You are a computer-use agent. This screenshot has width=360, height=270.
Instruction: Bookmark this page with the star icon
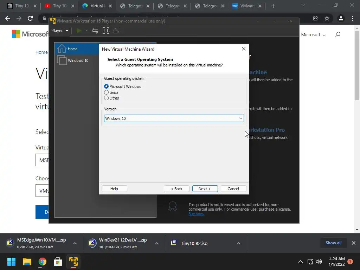(x=327, y=18)
